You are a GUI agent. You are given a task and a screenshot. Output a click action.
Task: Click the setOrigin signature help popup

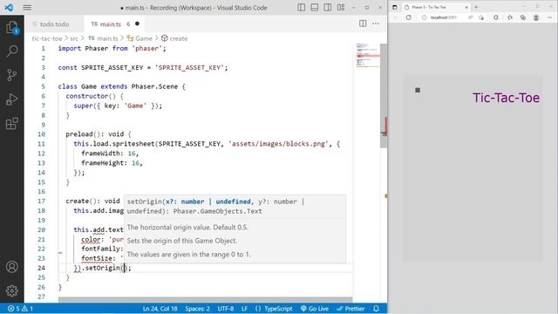click(235, 229)
